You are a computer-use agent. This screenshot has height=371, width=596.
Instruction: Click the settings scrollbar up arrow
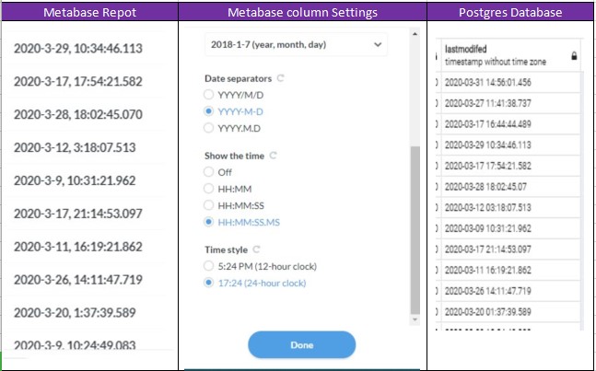pos(415,34)
